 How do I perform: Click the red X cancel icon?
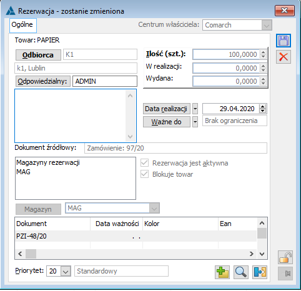[x=284, y=57]
